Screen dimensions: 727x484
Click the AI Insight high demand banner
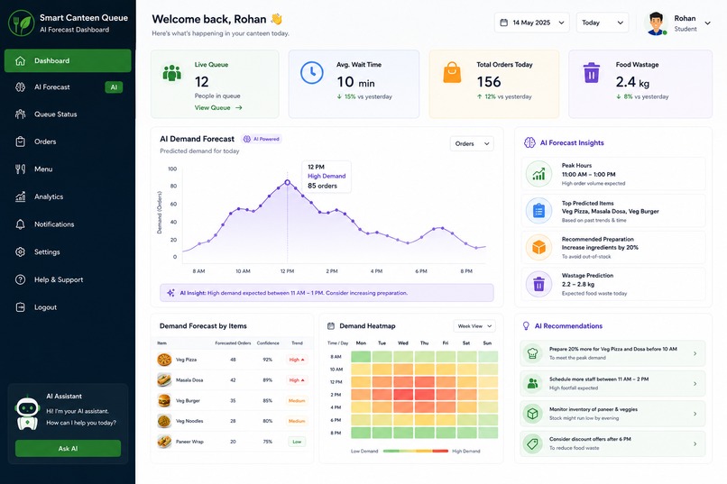coord(327,293)
